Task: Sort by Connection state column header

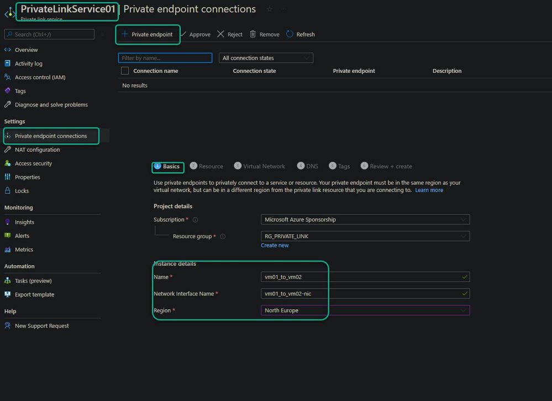Action: pos(254,71)
